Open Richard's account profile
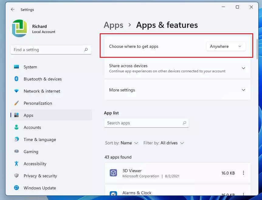Viewport: 262px width, 200px height. tap(33, 28)
